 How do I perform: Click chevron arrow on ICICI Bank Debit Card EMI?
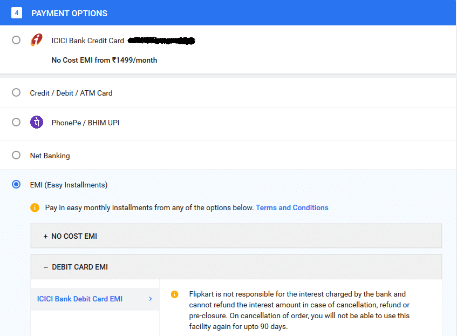[x=151, y=299]
